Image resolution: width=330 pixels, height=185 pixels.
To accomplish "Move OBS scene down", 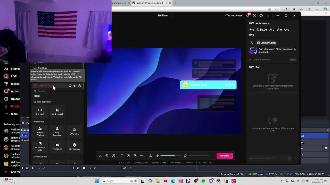I will [44, 168].
